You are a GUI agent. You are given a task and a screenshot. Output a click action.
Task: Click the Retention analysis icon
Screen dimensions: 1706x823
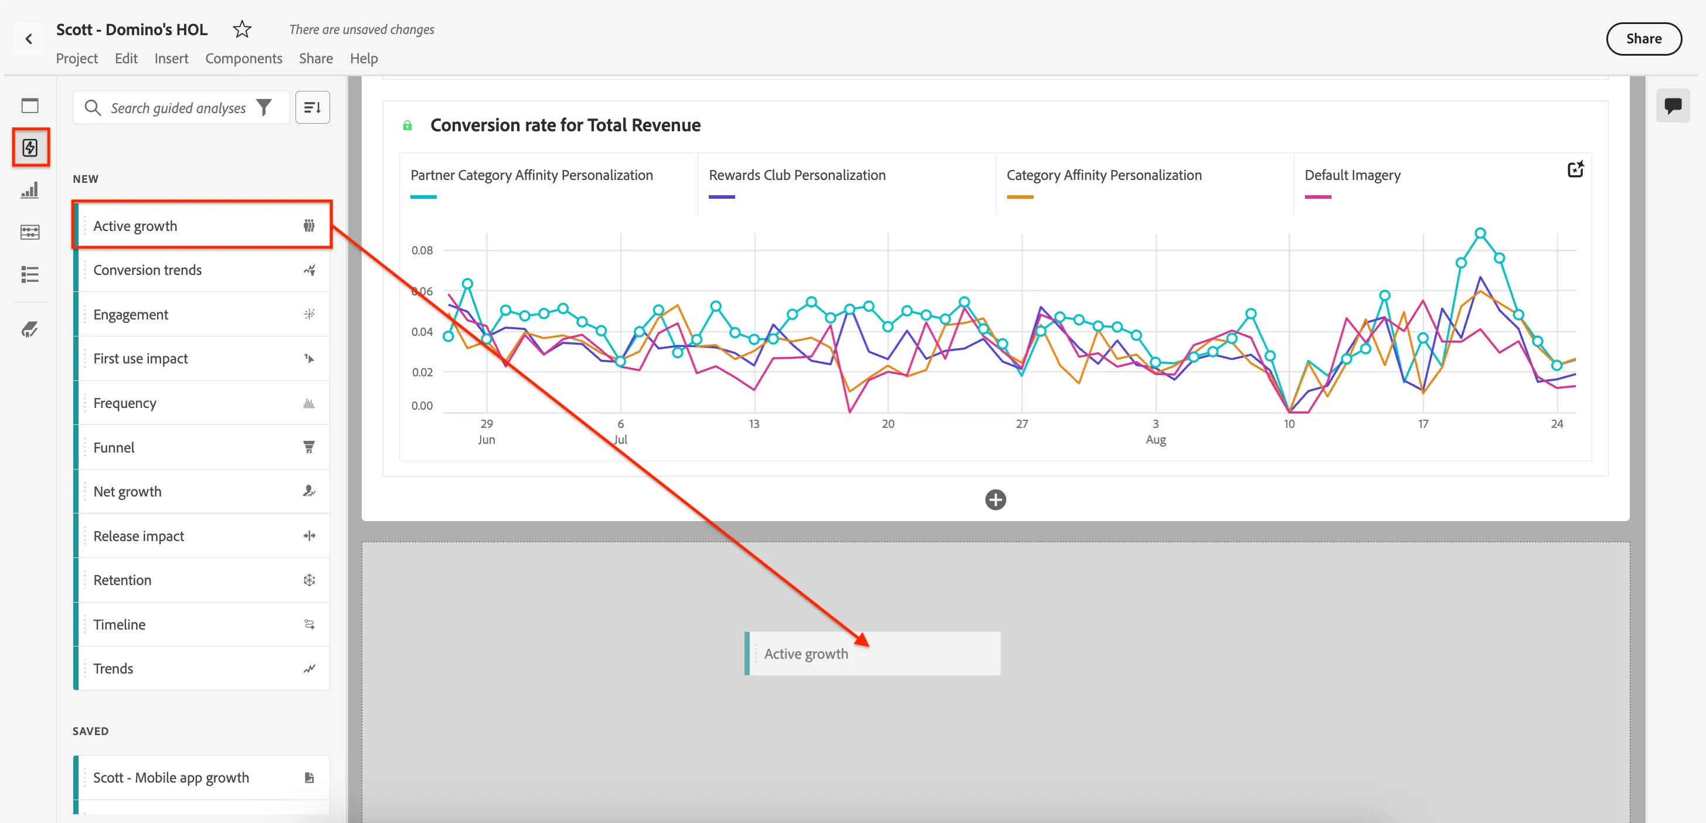coord(308,580)
